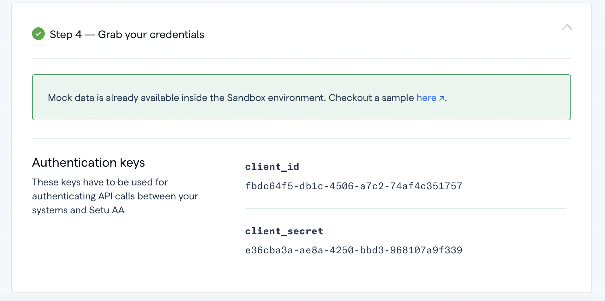Click the 'Checkout a sample' text in the banner
Viewport: 605px width, 301px height.
(x=371, y=98)
